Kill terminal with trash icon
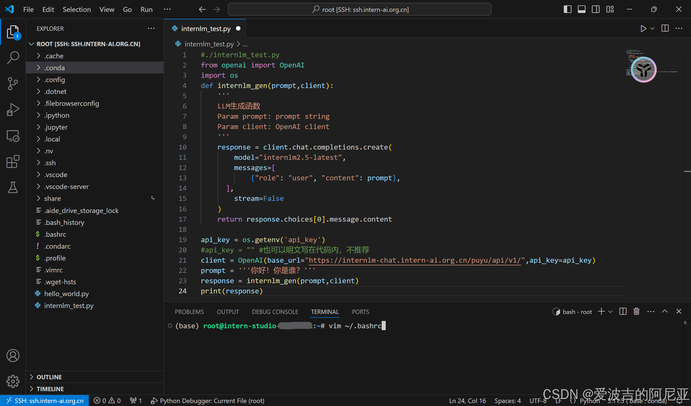691x406 pixels. 636,311
